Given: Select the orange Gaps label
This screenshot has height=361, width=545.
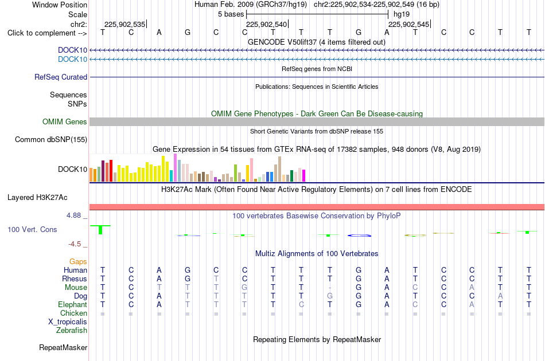Looking at the screenshot, I should [78, 262].
